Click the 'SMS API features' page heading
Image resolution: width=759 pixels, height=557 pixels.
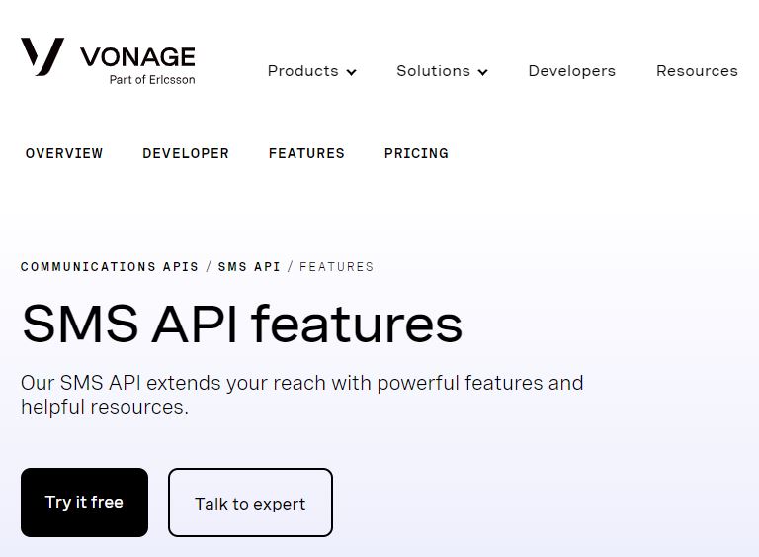pos(242,324)
